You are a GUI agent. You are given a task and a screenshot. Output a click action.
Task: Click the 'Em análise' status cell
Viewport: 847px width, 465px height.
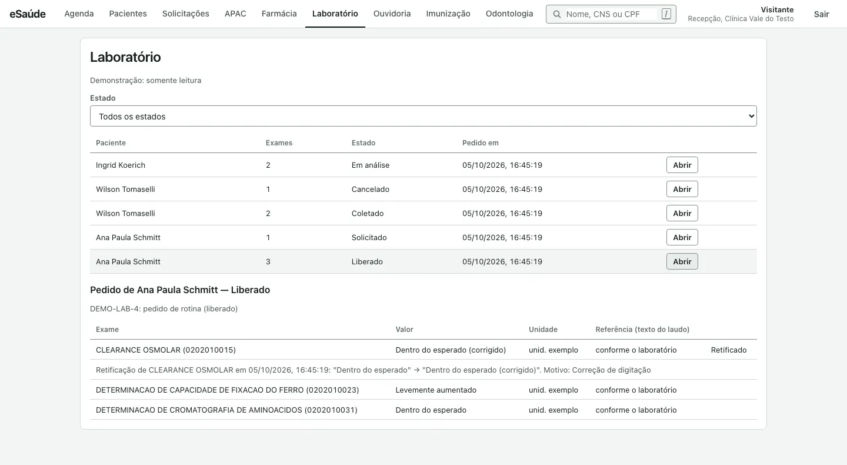tap(371, 165)
